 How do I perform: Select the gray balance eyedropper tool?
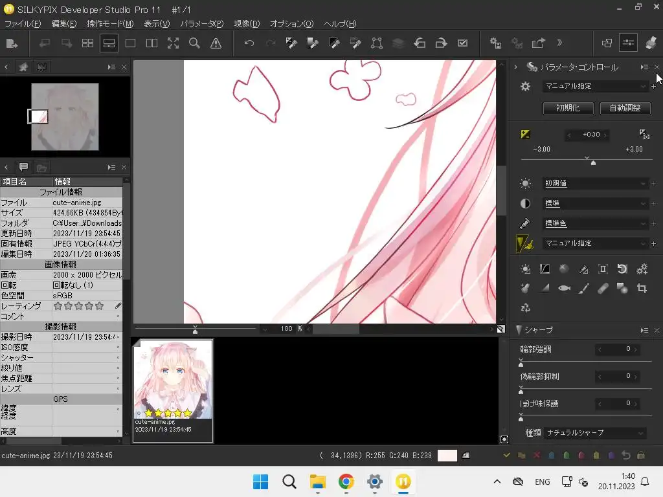tap(313, 43)
